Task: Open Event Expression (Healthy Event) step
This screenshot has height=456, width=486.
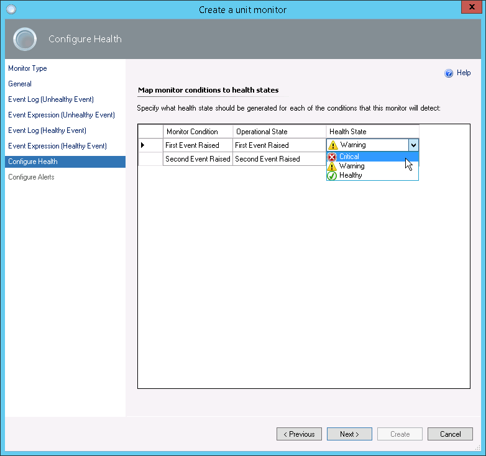Action: tap(57, 146)
